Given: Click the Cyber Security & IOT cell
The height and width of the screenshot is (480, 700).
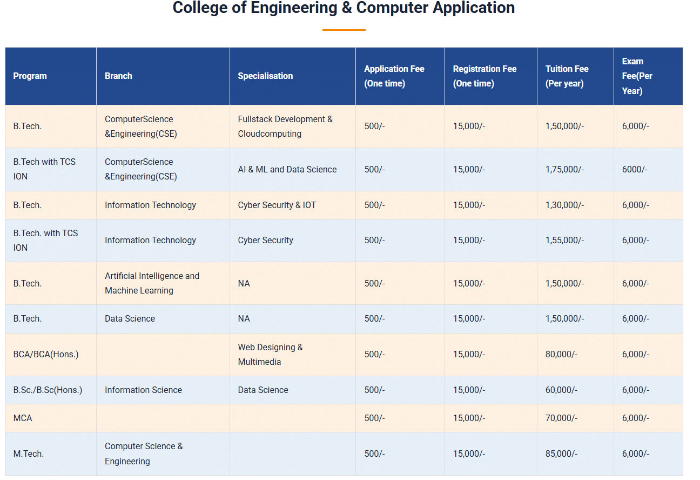Looking at the screenshot, I should 277,205.
